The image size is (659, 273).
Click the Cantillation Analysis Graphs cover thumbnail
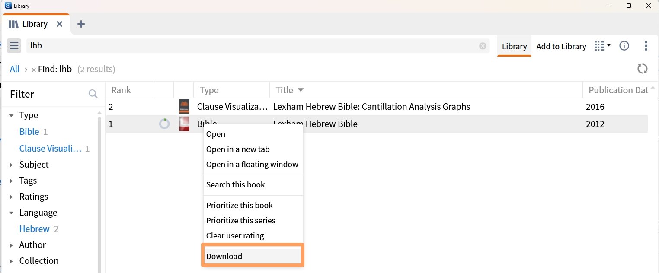pyautogui.click(x=184, y=107)
